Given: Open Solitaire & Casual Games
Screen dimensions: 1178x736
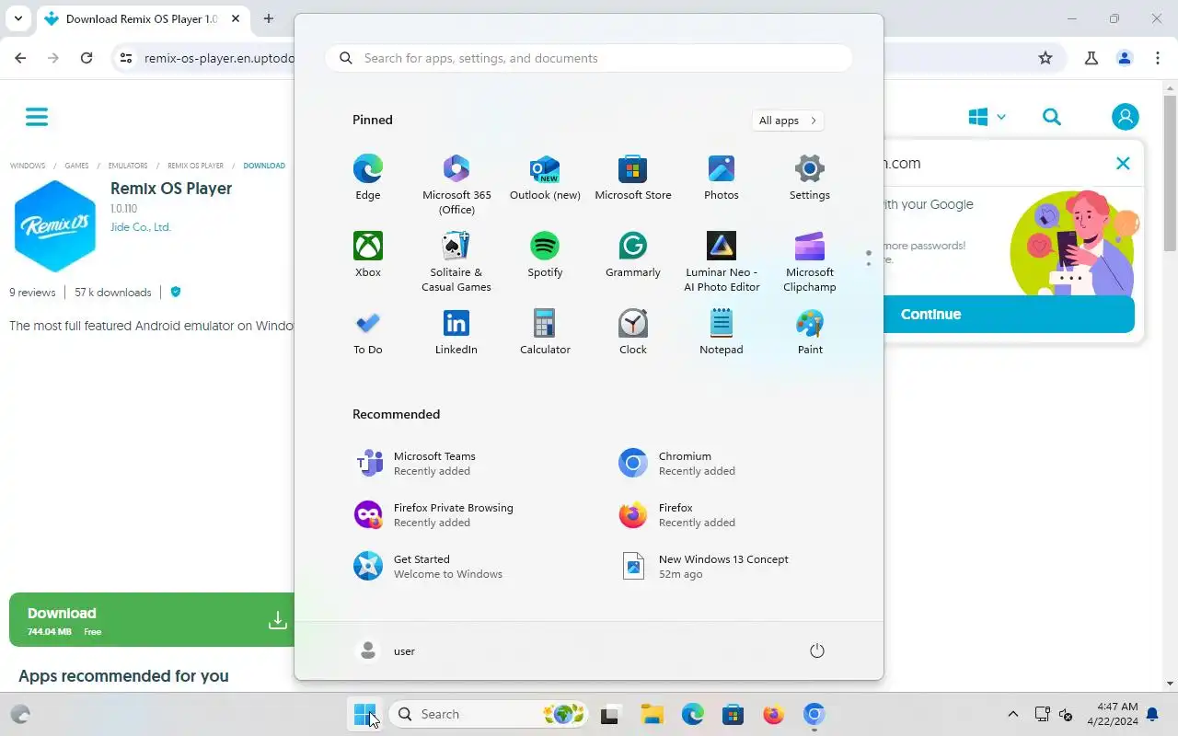Looking at the screenshot, I should tap(456, 261).
